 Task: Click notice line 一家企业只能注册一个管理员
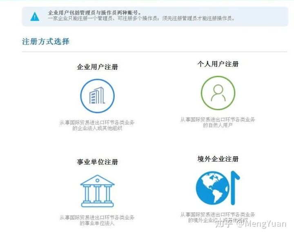tap(80, 18)
